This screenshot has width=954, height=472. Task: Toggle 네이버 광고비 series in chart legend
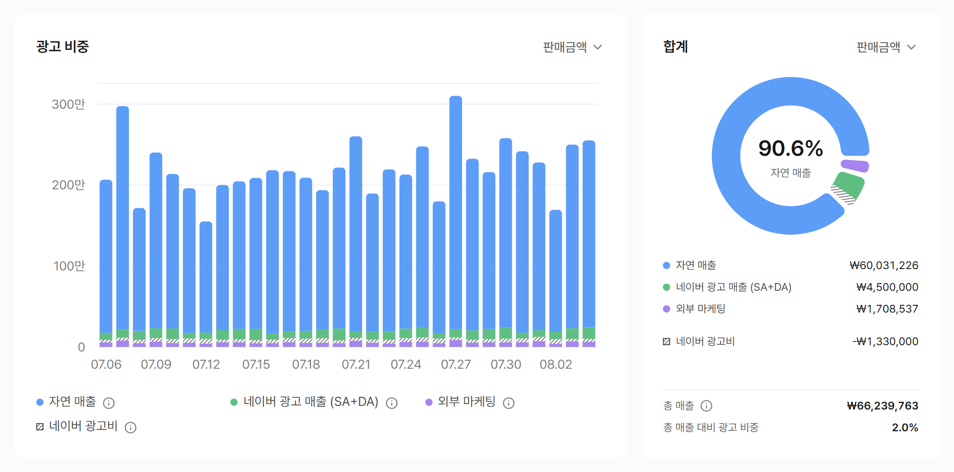(77, 426)
